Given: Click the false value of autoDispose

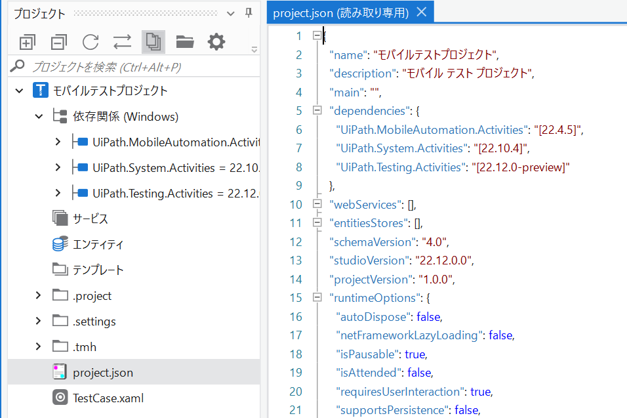Looking at the screenshot, I should (x=428, y=317).
